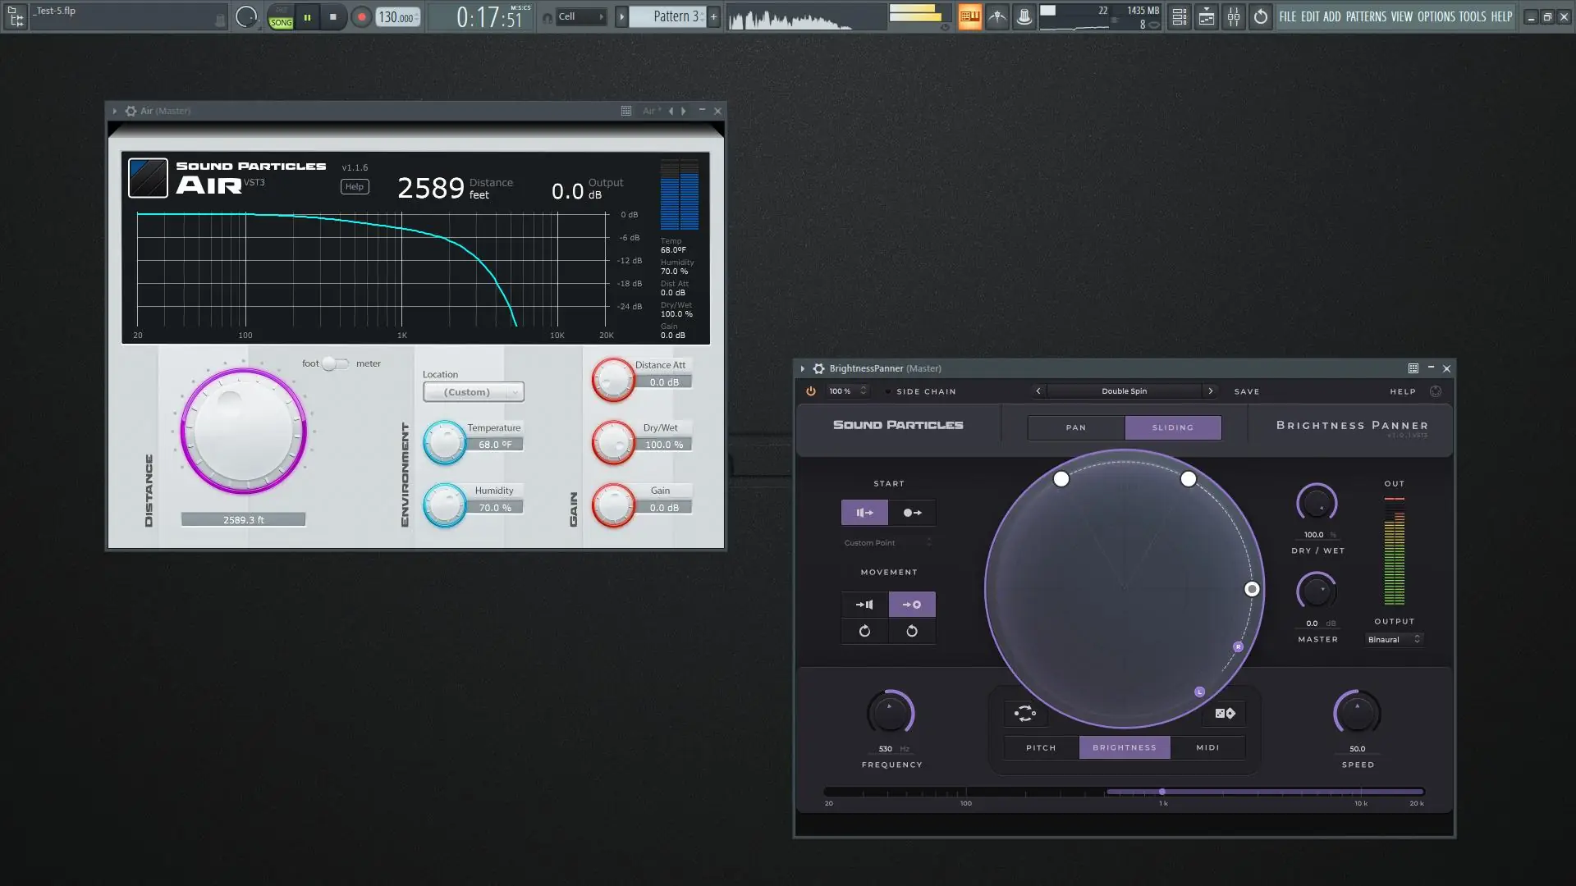Viewport: 1576px width, 886px height.
Task: Click the Help button in Air
Action: pyautogui.click(x=354, y=187)
